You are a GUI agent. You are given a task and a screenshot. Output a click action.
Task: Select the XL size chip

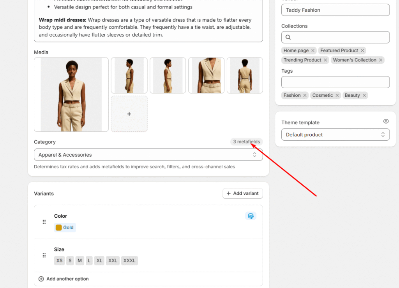point(99,260)
